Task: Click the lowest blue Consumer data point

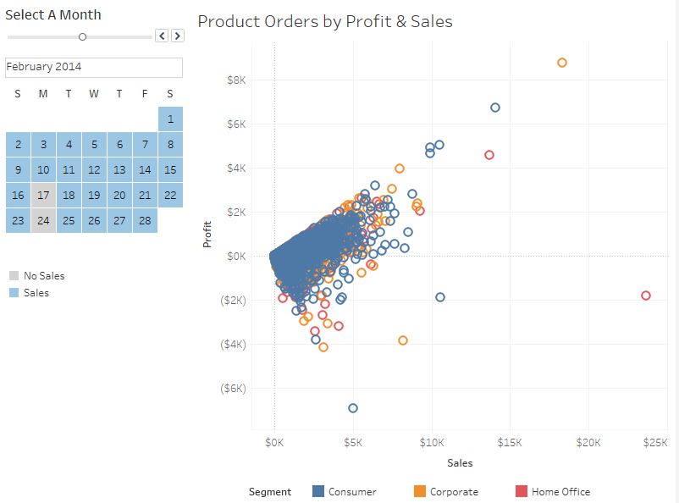Action: (352, 407)
